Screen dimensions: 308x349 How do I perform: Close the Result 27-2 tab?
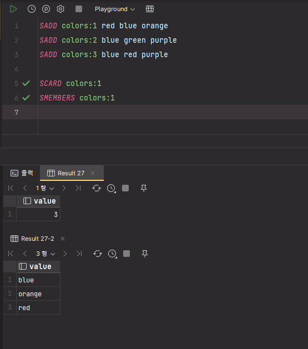[63, 239]
